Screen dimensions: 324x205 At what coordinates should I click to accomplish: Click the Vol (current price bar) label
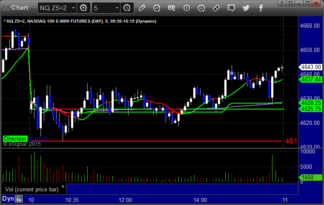click(x=32, y=190)
